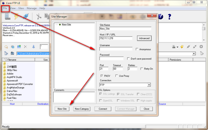Click the blue round about icon in toolbar
This screenshot has width=208, height=130.
(161, 17)
